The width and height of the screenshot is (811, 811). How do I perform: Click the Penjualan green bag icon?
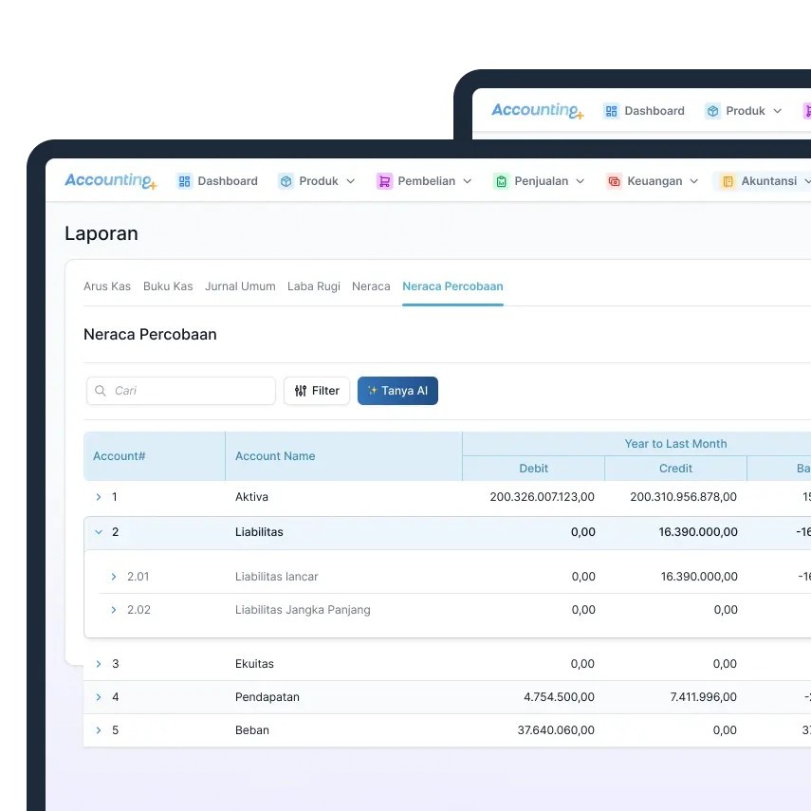pos(501,181)
